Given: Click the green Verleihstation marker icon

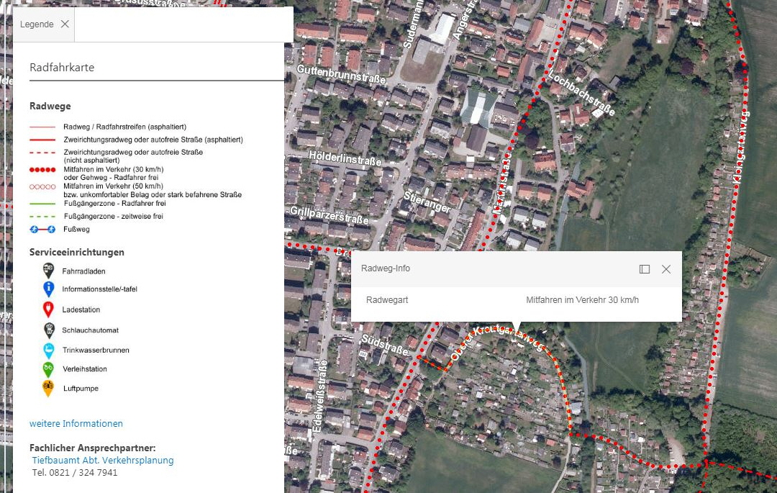Looking at the screenshot, I should coord(48,369).
